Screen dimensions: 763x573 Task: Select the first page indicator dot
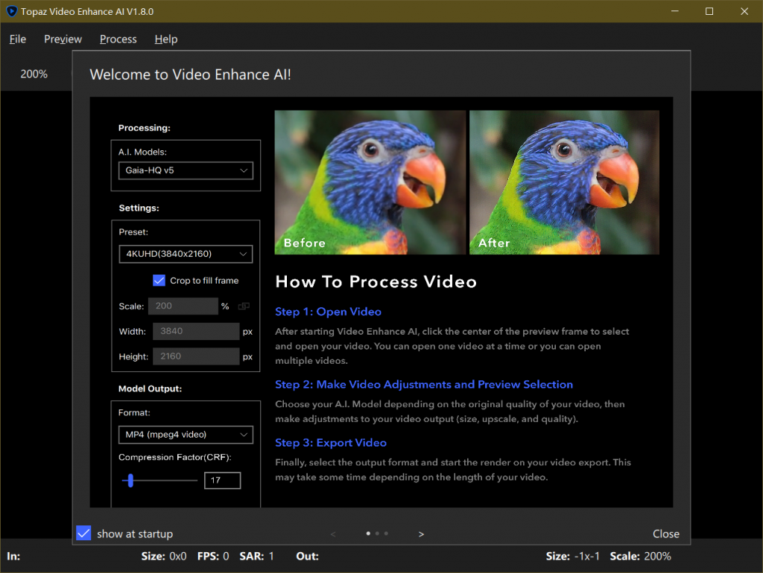pyautogui.click(x=368, y=534)
